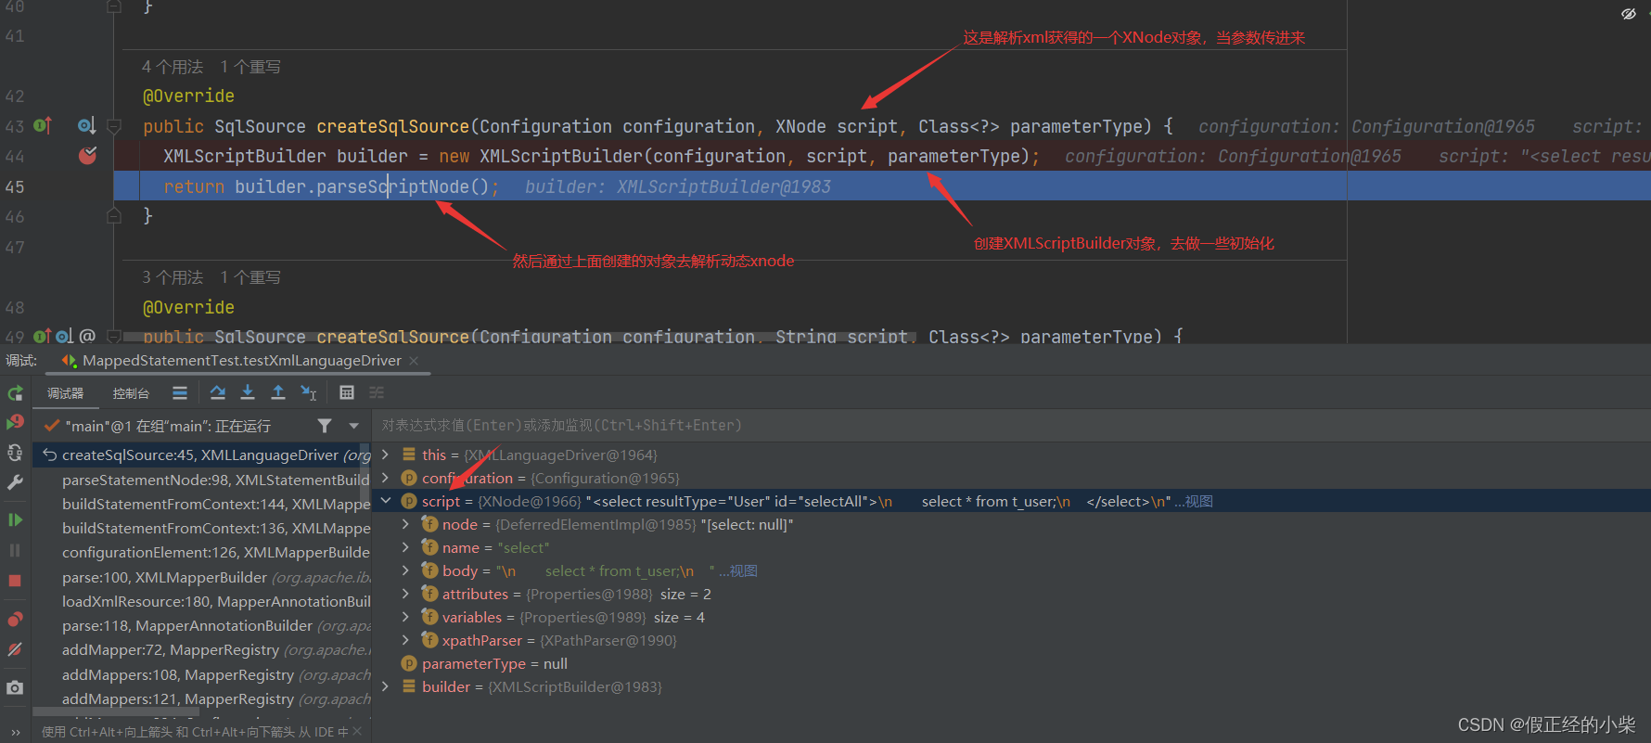Click the 视图 link on script row
Screen dimensions: 1651x743
1199,502
